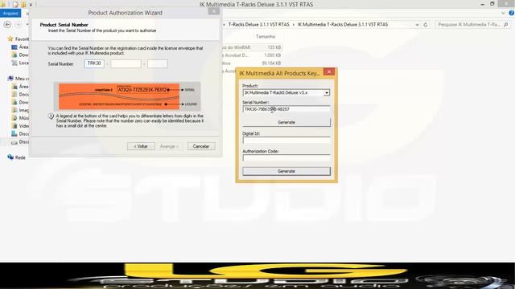This screenshot has width=515, height=289.
Task: Click the first Serial Number field containing TRK30
Action: (94, 63)
